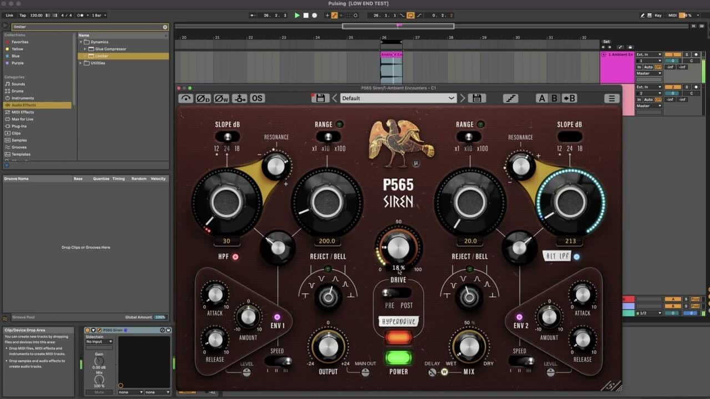Screen dimensions: 710x399
Task: Click the staircase icon in plugin toolbar
Action: click(510, 98)
